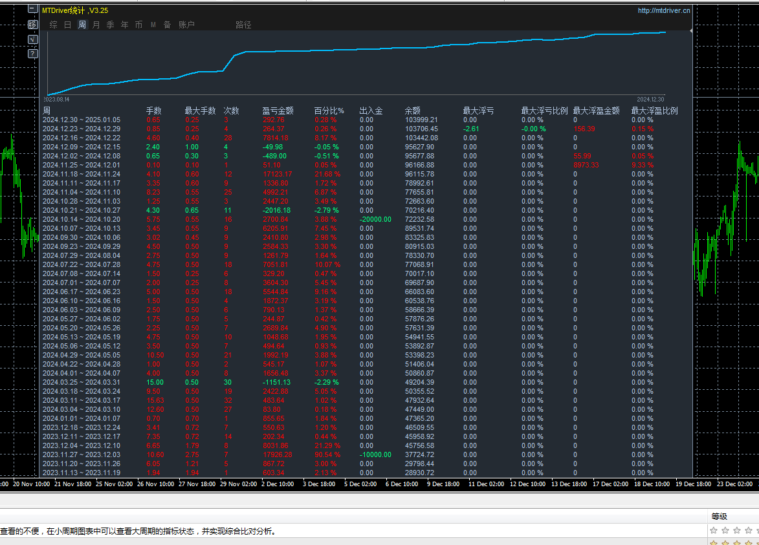
Task: Click the 2024.12.30 ~ 2025.01.05 week row
Action: pyautogui.click(x=81, y=120)
